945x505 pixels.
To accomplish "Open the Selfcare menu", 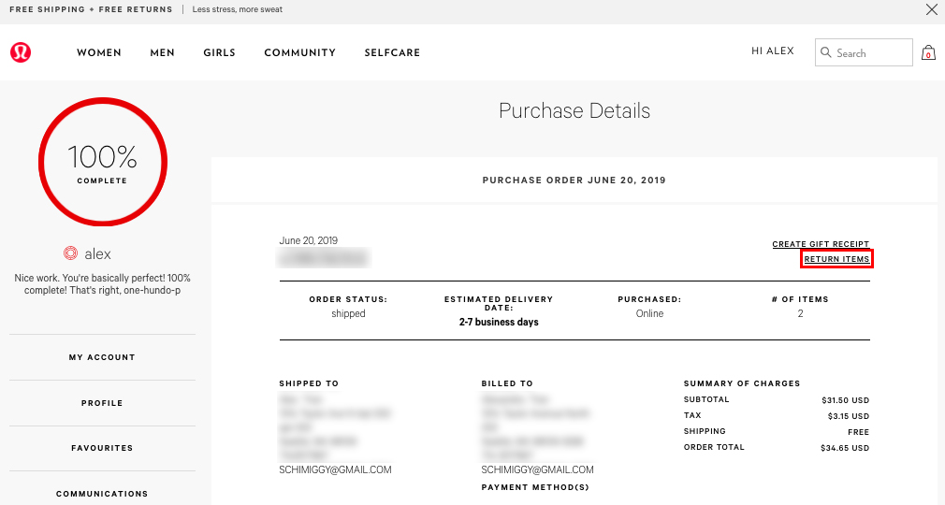I will (x=392, y=52).
